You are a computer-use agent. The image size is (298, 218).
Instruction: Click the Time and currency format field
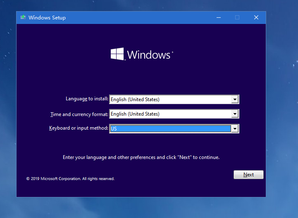(x=170, y=114)
